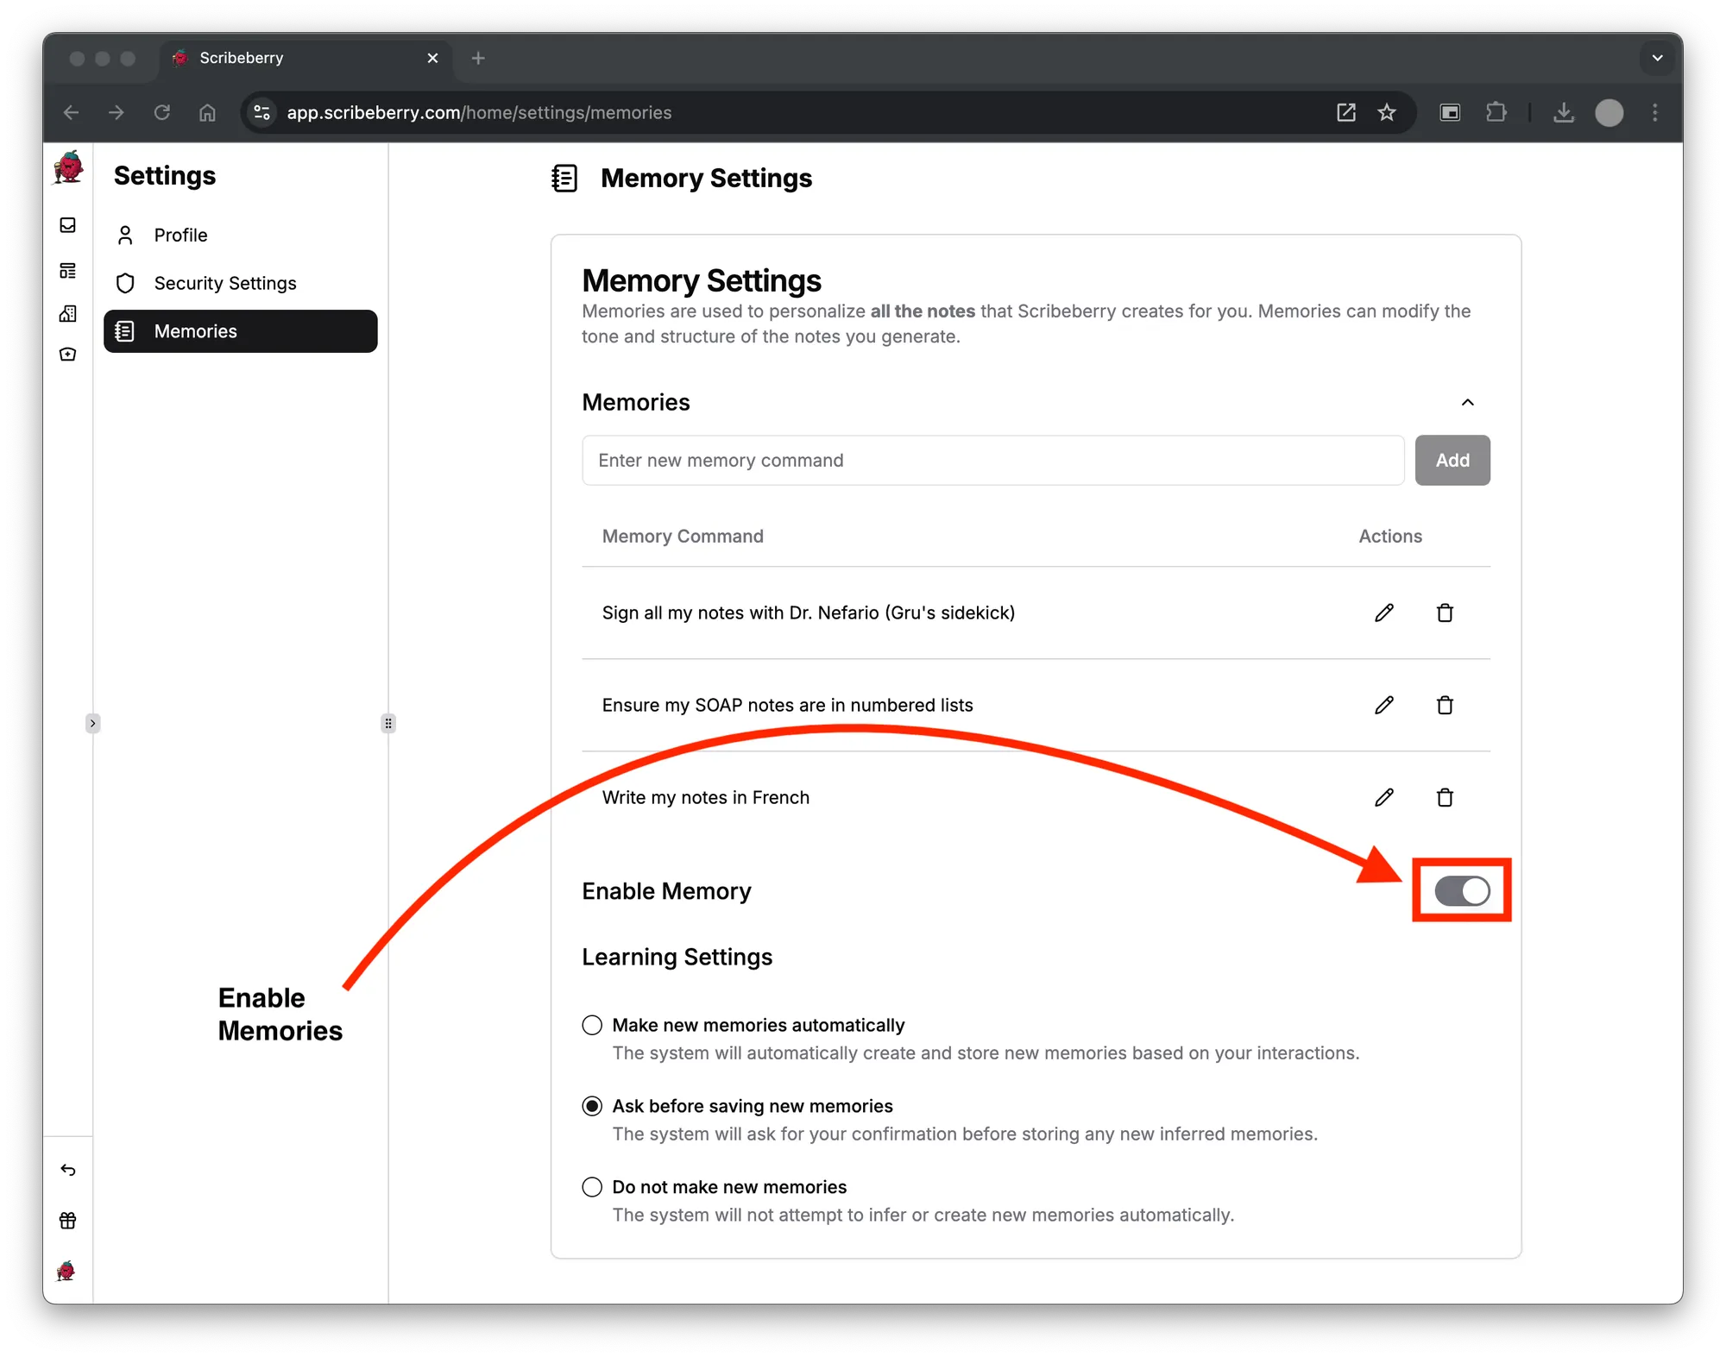Image resolution: width=1726 pixels, height=1357 pixels.
Task: Open the gift icon in left rail
Action: point(68,1220)
